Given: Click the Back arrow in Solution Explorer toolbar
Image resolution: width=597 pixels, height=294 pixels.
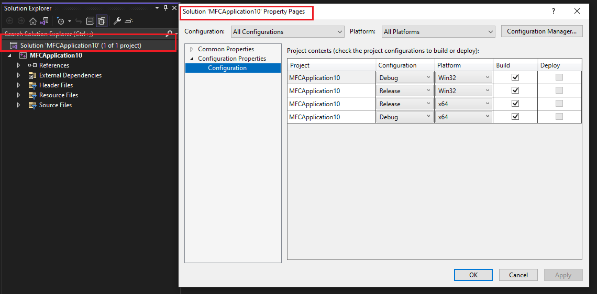Looking at the screenshot, I should (x=9, y=21).
